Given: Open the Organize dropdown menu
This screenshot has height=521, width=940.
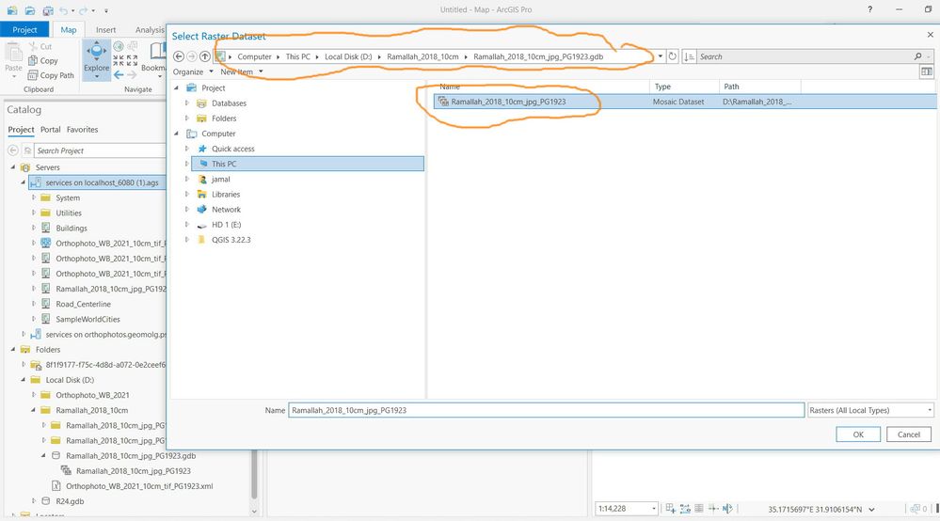Looking at the screenshot, I should pyautogui.click(x=193, y=71).
